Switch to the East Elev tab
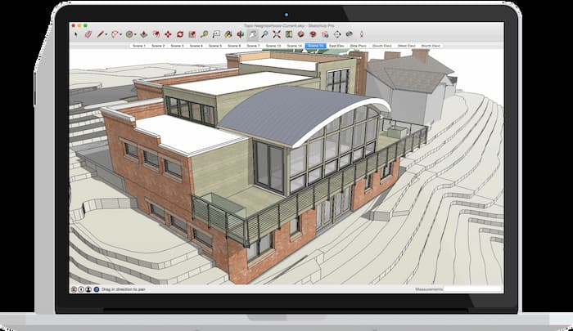Screen dimensions: 573x331 pyautogui.click(x=336, y=46)
